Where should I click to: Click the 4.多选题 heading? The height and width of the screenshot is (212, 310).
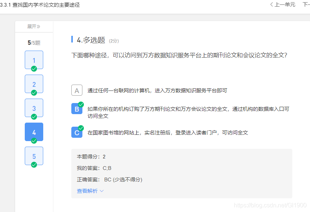click(x=91, y=40)
